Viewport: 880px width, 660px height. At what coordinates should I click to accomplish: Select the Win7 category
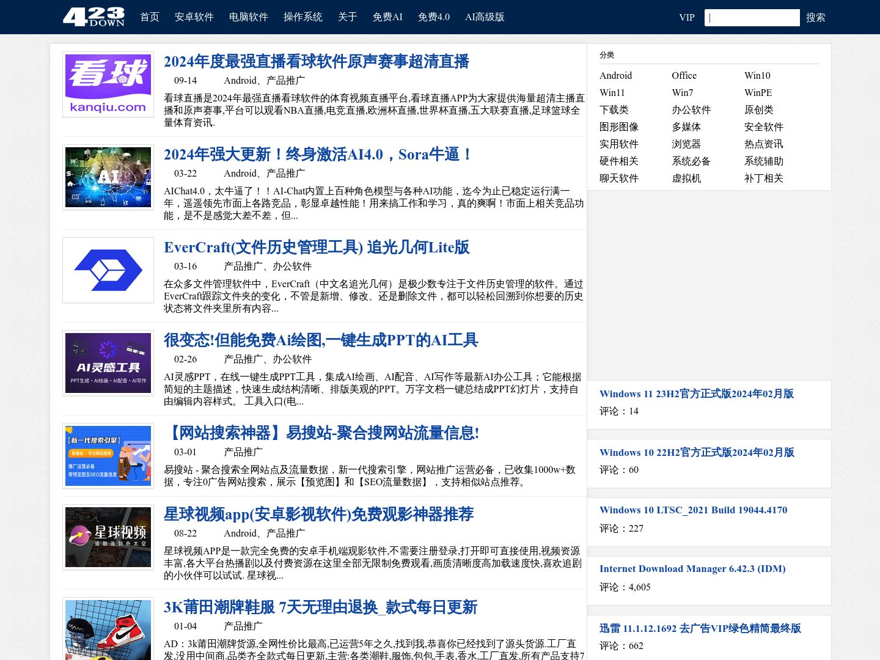[x=682, y=93]
